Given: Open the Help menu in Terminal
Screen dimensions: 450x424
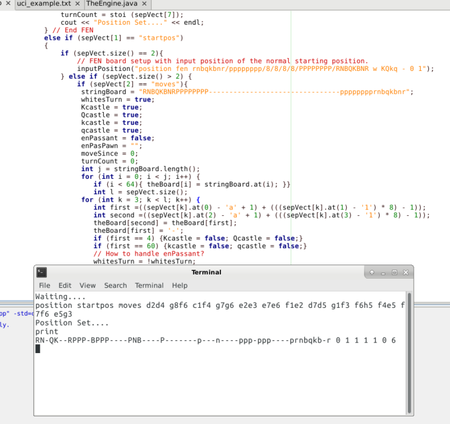Looking at the screenshot, I should click(x=180, y=286).
